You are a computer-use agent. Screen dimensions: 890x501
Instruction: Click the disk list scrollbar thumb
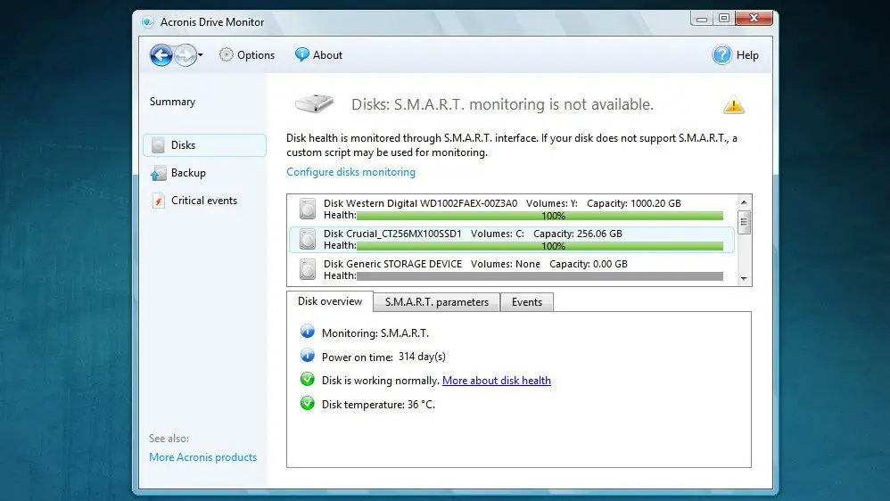tap(744, 222)
